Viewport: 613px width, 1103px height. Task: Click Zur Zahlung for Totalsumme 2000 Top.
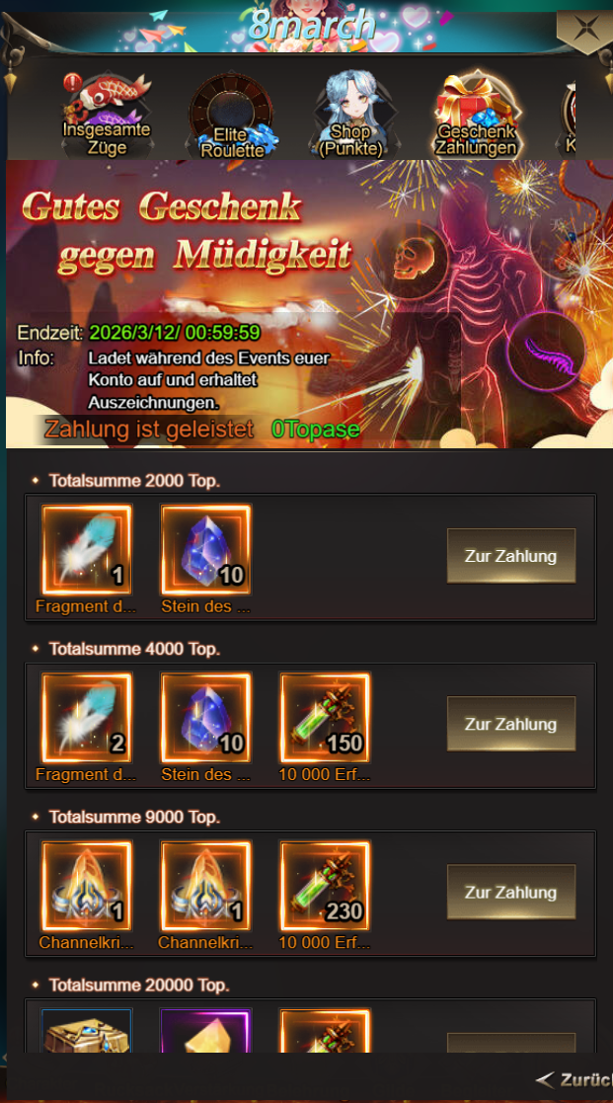pyautogui.click(x=511, y=556)
